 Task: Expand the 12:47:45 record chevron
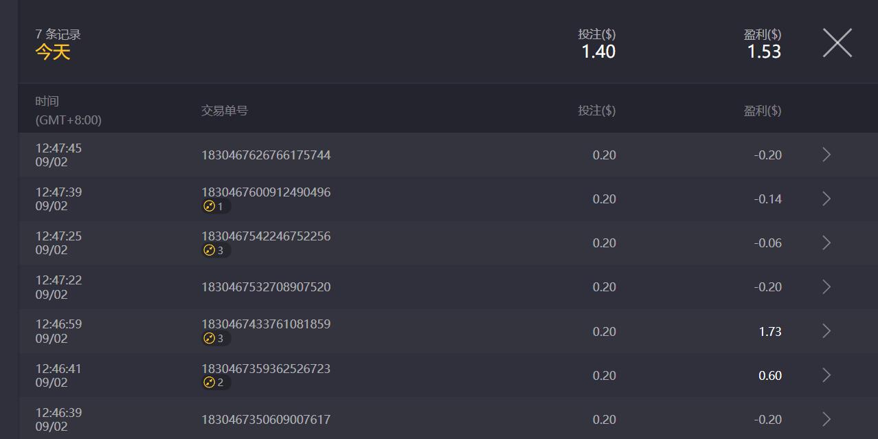click(826, 155)
